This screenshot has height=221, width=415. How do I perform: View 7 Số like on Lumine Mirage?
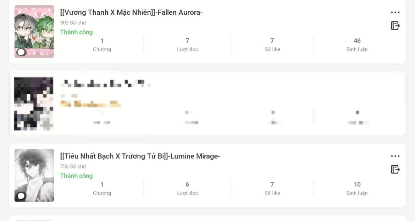(x=272, y=189)
